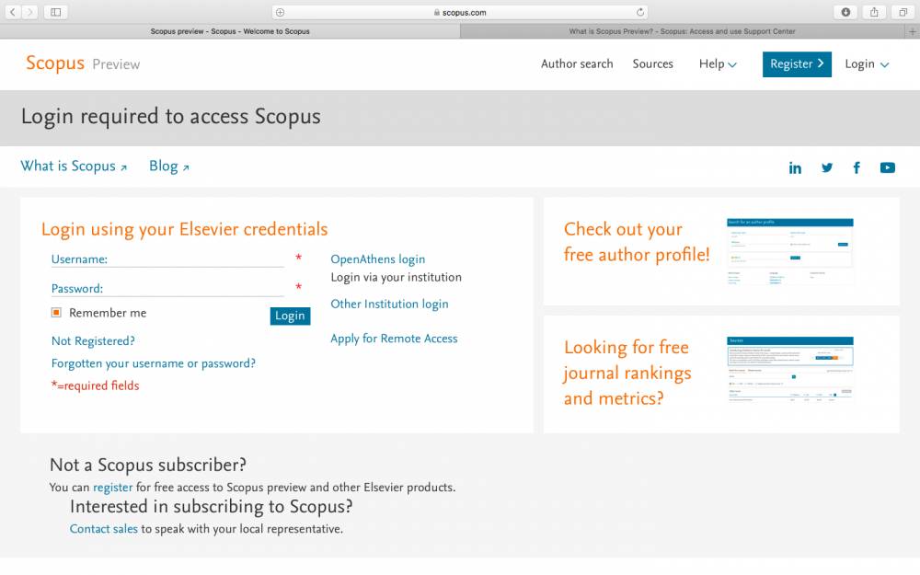Viewport: 920px width, 575px height.
Task: Add a new tab with plus button
Action: pos(913,31)
